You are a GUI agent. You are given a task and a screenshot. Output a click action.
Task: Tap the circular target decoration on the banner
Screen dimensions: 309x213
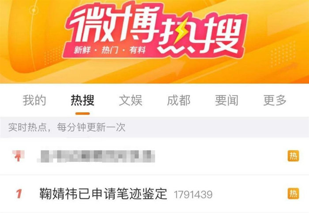click(34, 10)
